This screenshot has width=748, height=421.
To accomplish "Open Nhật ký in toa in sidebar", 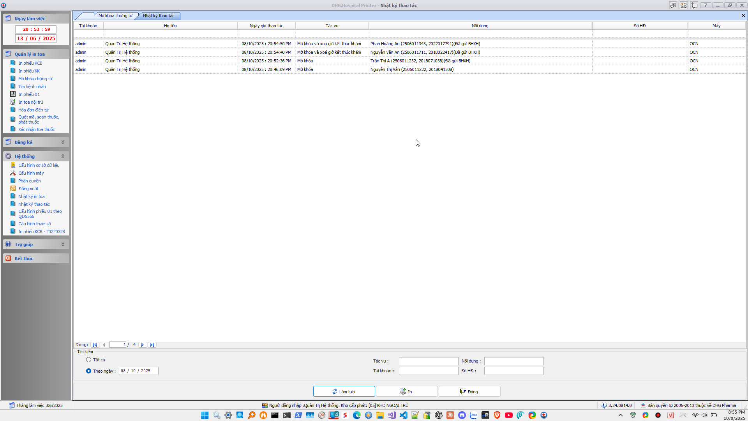I will [x=31, y=196].
